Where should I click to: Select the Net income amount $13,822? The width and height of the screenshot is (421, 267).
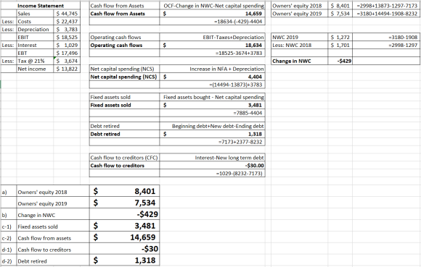pyautogui.click(x=67, y=69)
